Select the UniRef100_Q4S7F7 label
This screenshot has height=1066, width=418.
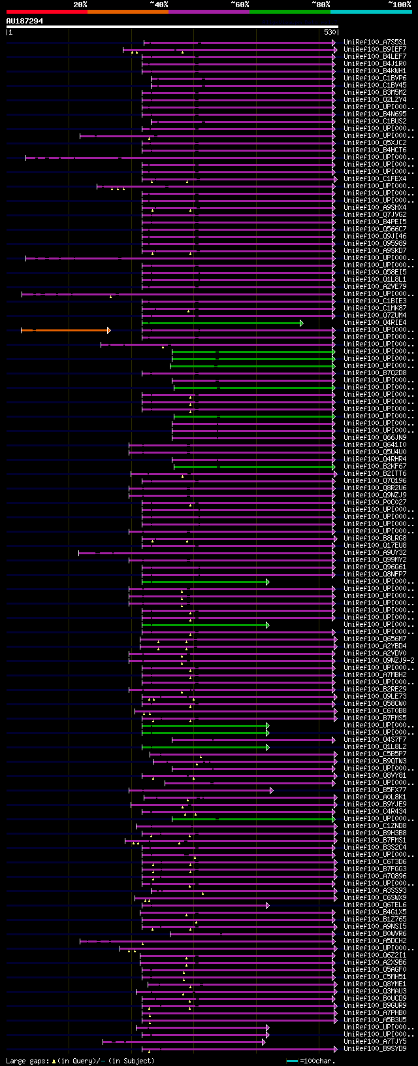(x=375, y=740)
